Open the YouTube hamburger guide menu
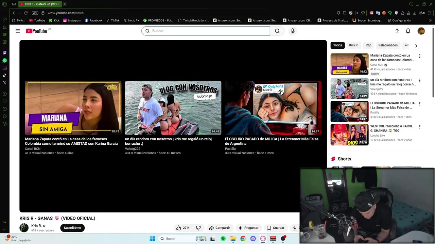 (x=18, y=31)
